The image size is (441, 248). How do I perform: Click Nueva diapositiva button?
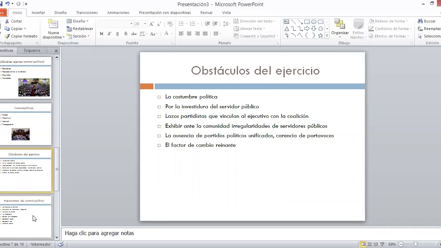click(x=53, y=29)
